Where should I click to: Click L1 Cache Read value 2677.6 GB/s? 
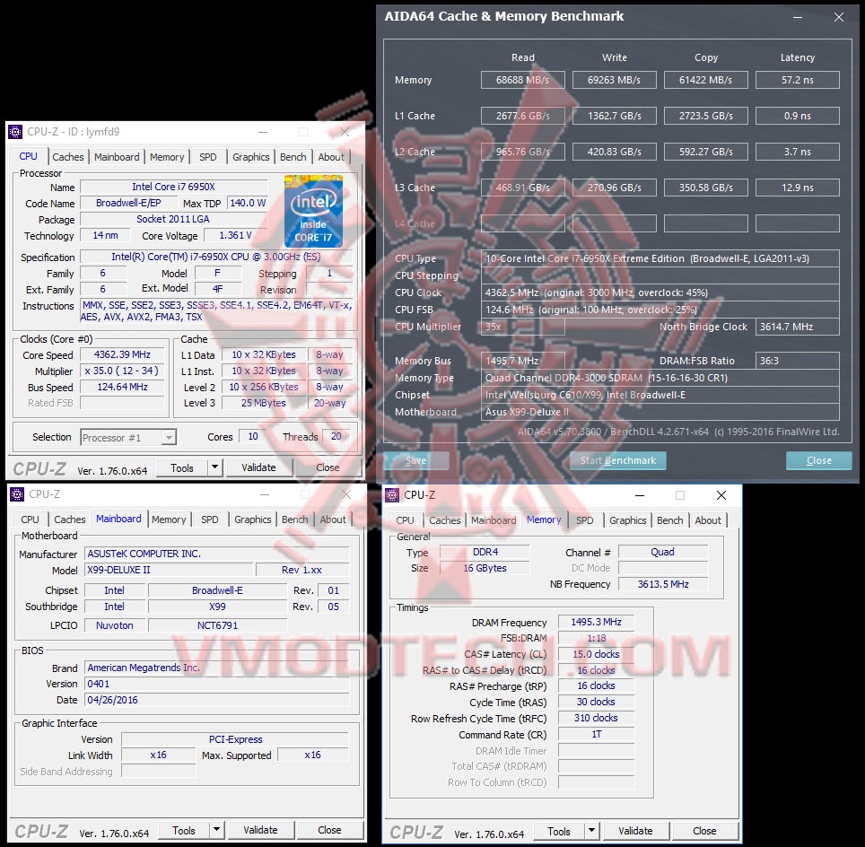coord(523,116)
